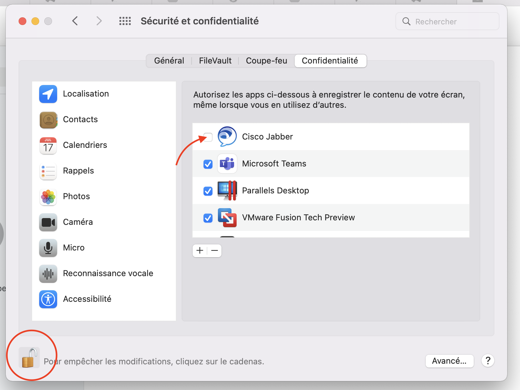520x390 pixels.
Task: Open the Contacts privacy category
Action: pyautogui.click(x=80, y=119)
